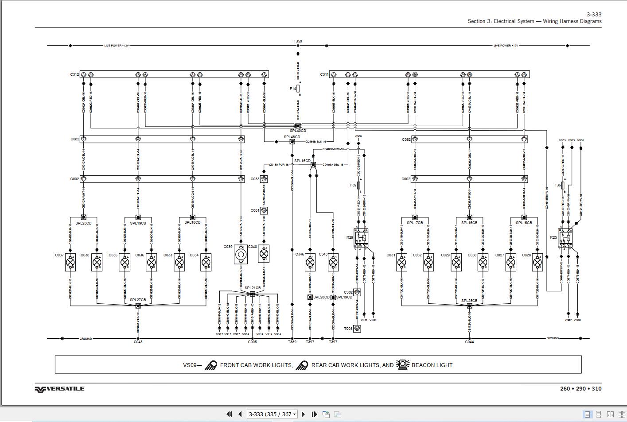The width and height of the screenshot is (627, 422).
Task: Click the "F39" fuse label
Action: (x=353, y=185)
